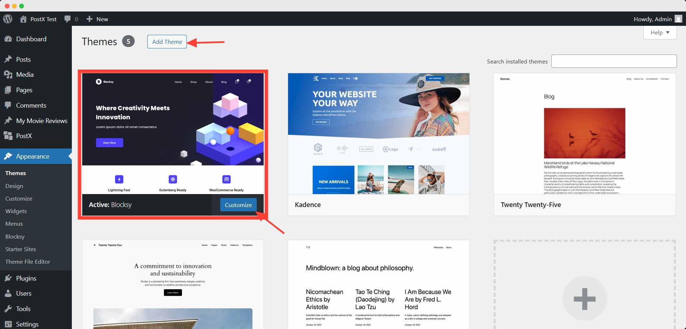Image resolution: width=686 pixels, height=329 pixels.
Task: Click the Themes page heading
Action: pos(99,42)
